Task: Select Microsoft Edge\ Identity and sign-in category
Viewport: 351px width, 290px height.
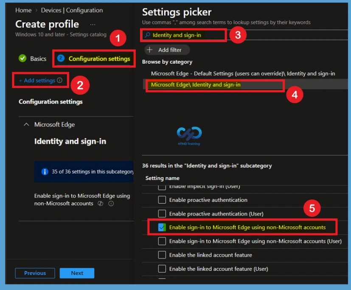Action: click(196, 85)
